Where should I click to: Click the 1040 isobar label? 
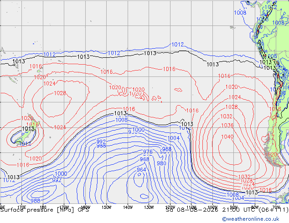pos(227,137)
